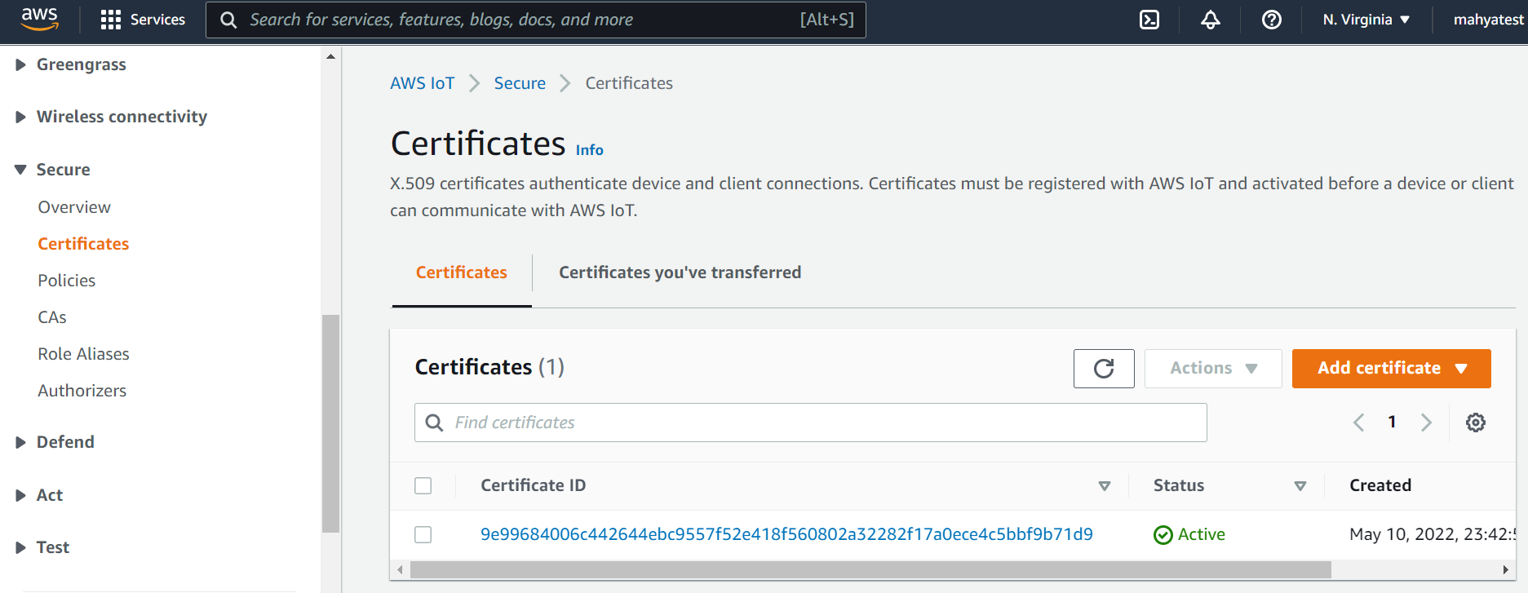The width and height of the screenshot is (1528, 593).
Task: Open the help question mark icon
Action: (1271, 20)
